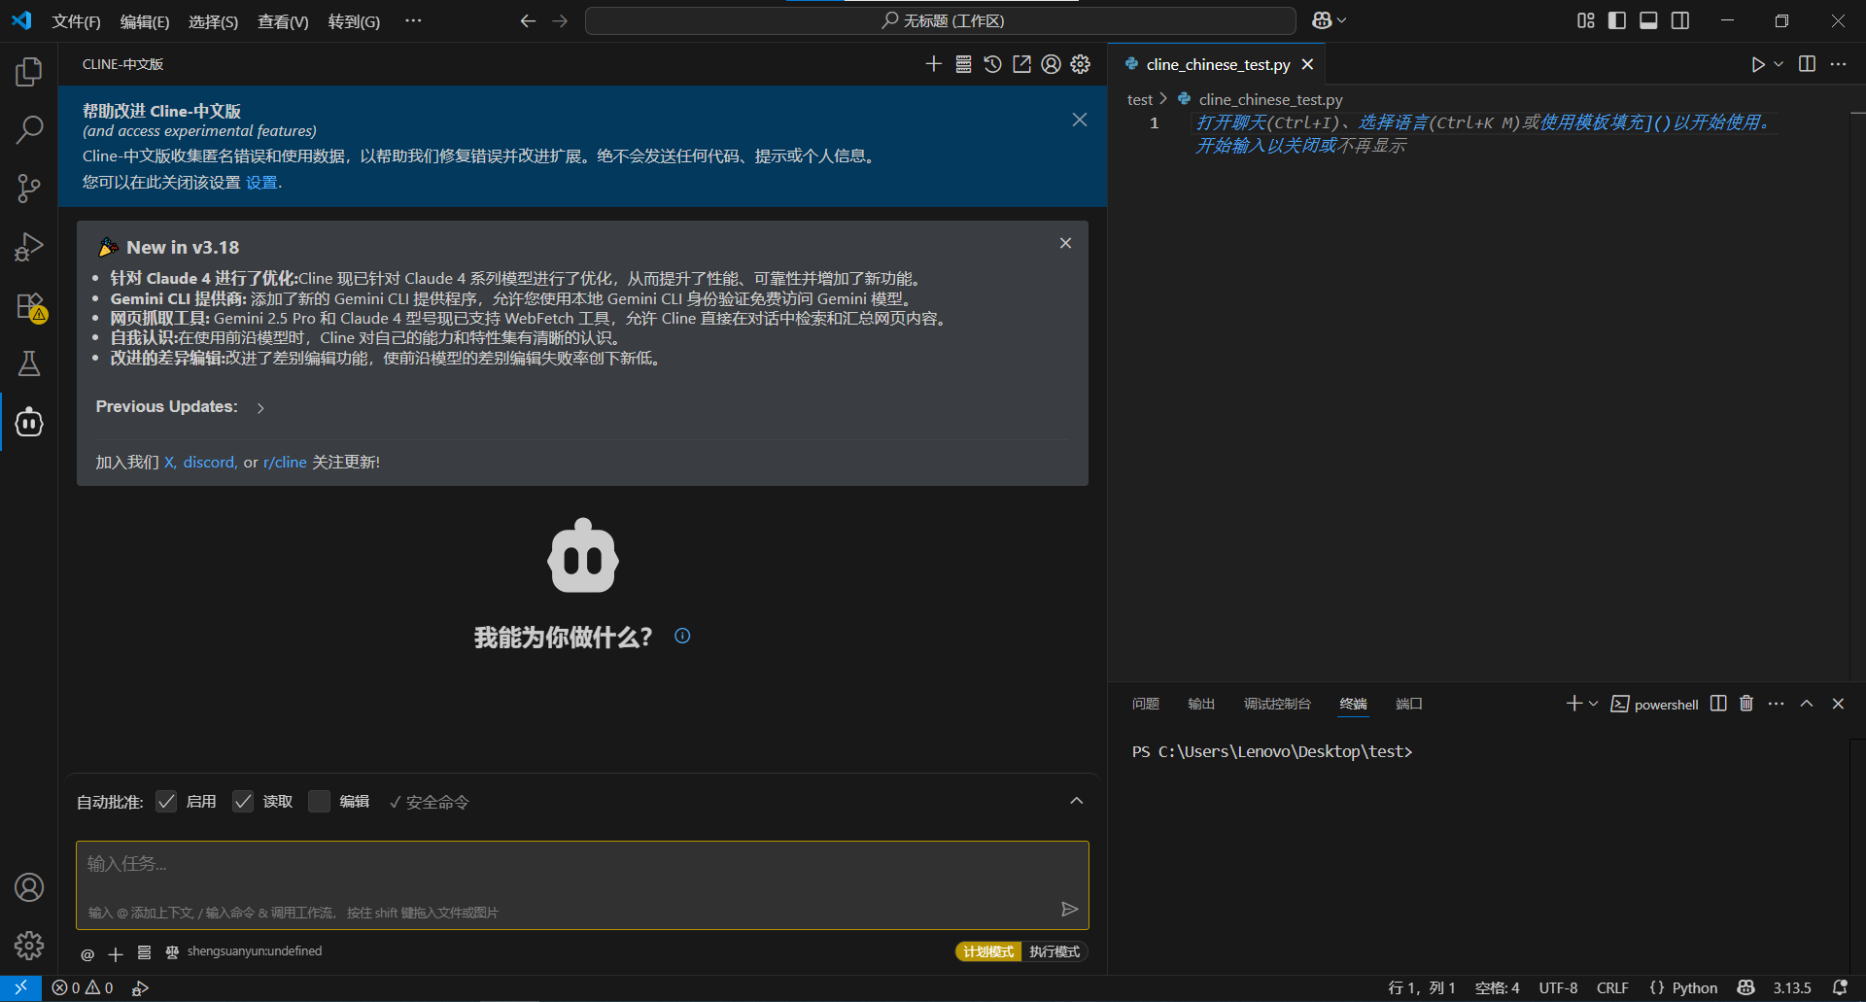Open Cline settings gear in panel header

[x=1080, y=64]
